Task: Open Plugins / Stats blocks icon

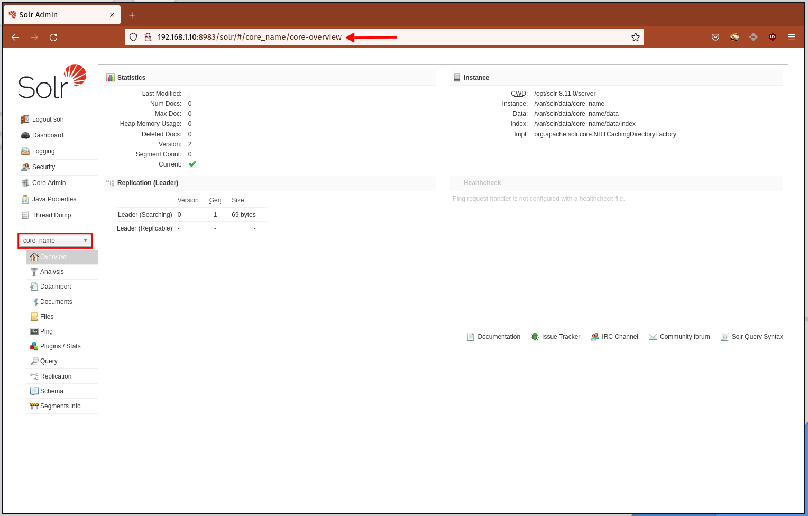Action: point(34,346)
